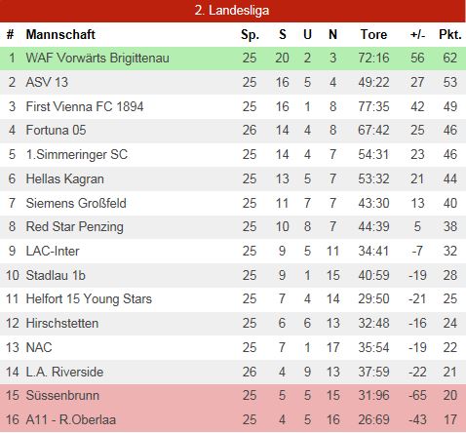Open 1.Simmeringer SC team page
This screenshot has height=433, width=466.
coord(77,154)
